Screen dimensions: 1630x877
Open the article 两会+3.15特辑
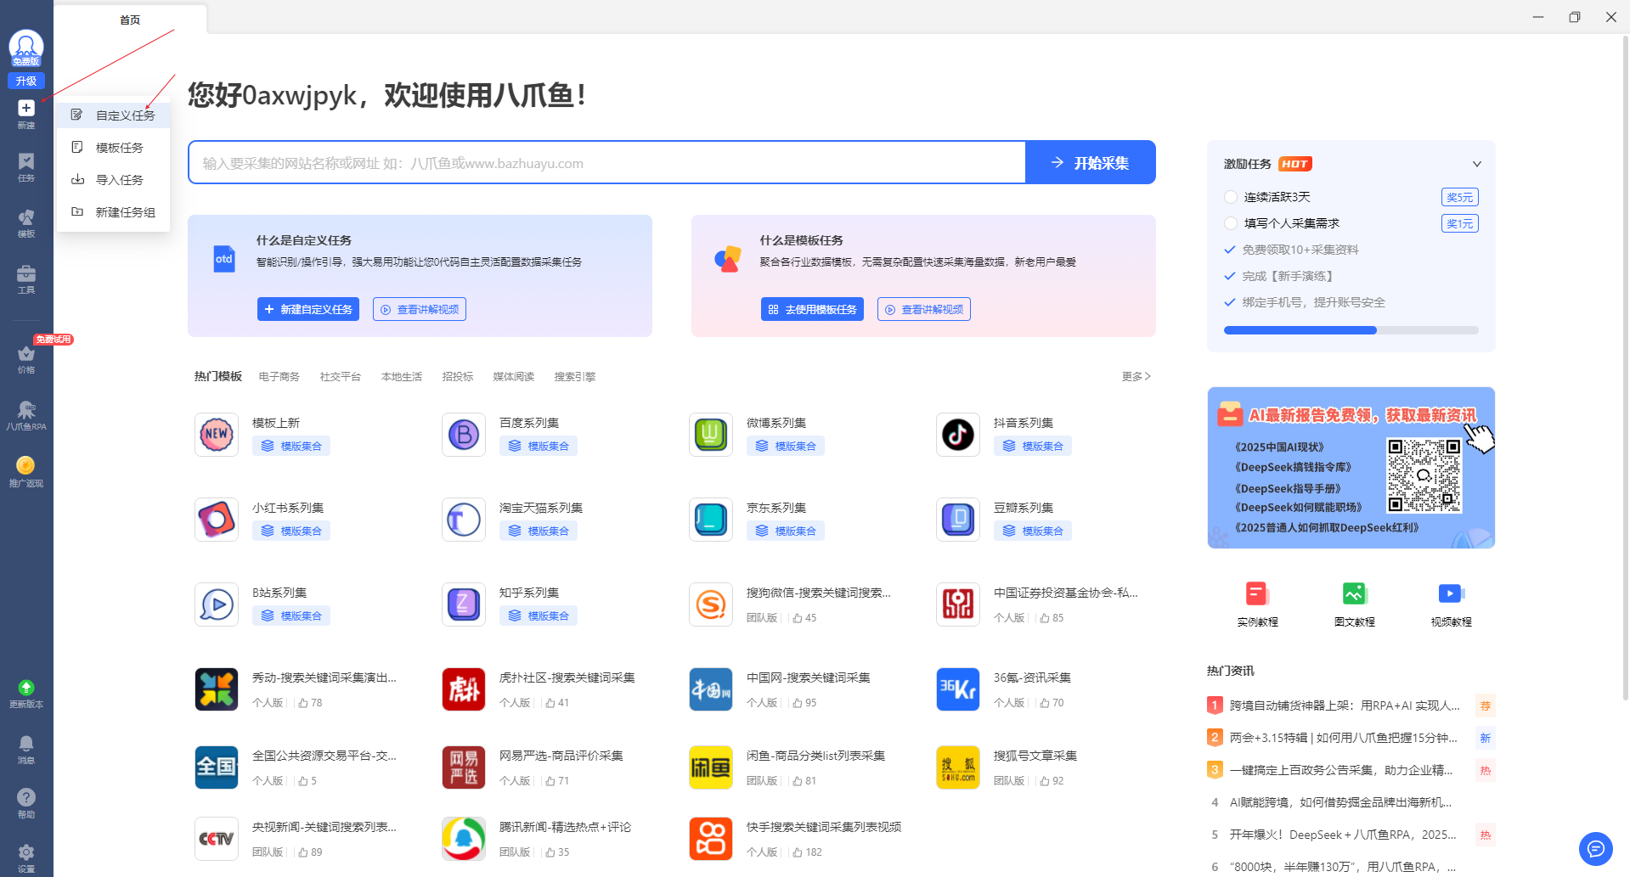[x=1343, y=738]
